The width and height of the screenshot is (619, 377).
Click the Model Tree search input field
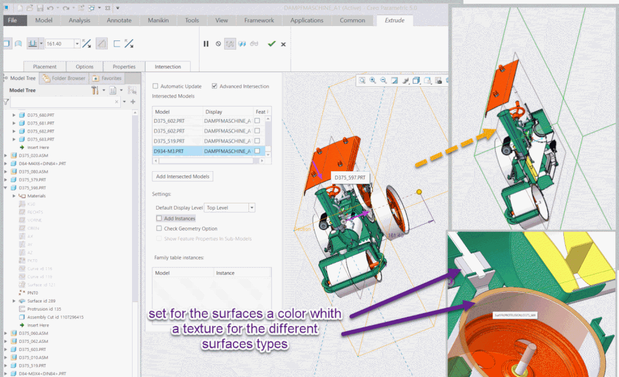(x=65, y=102)
